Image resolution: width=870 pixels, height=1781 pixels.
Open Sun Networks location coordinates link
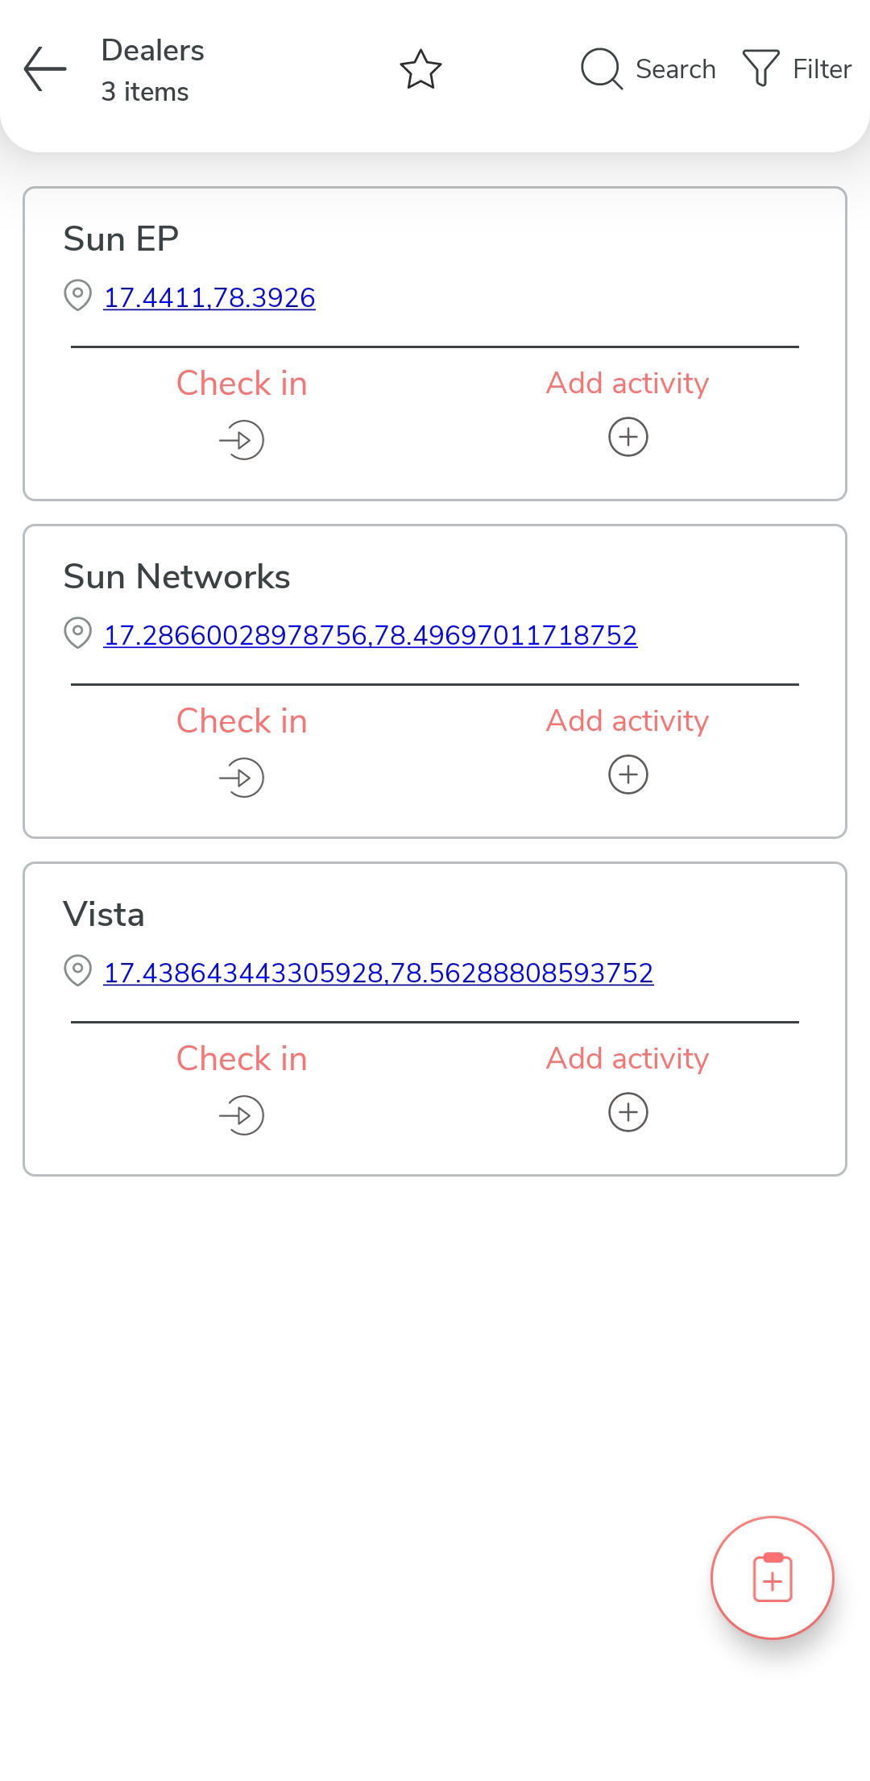click(371, 636)
